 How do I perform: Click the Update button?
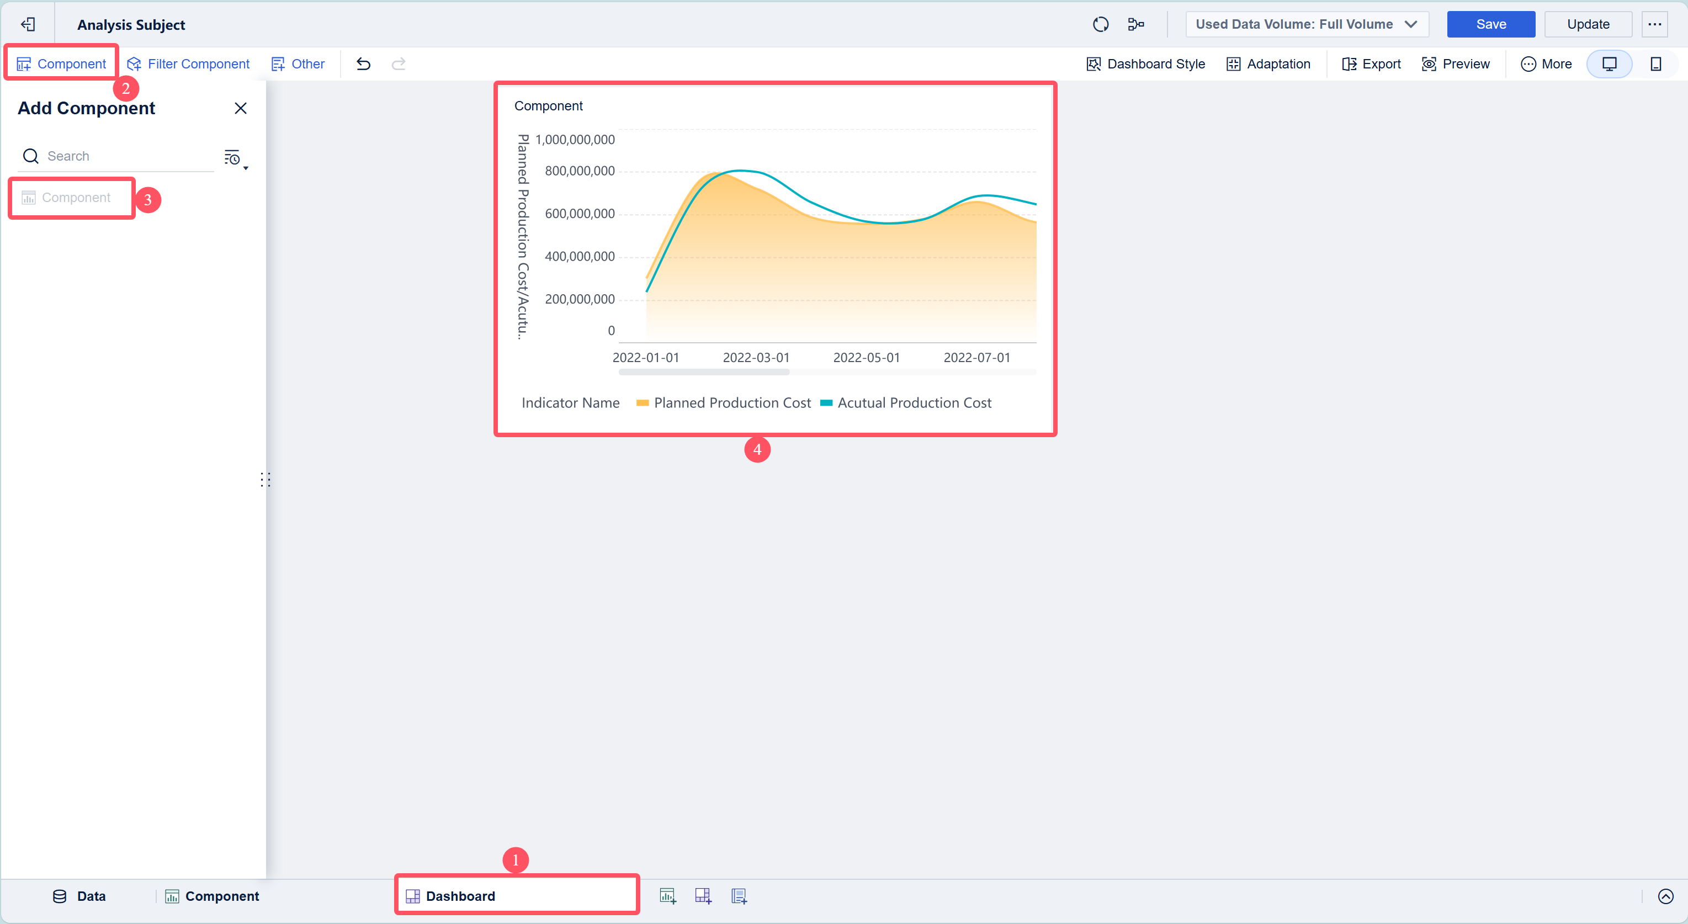[1588, 24]
